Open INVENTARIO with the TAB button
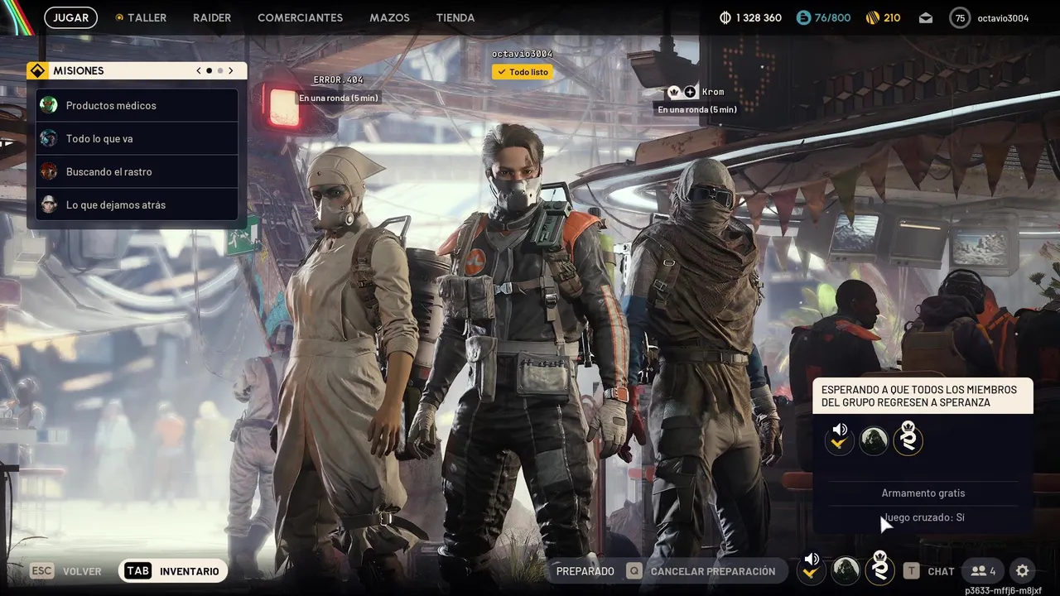 173,571
